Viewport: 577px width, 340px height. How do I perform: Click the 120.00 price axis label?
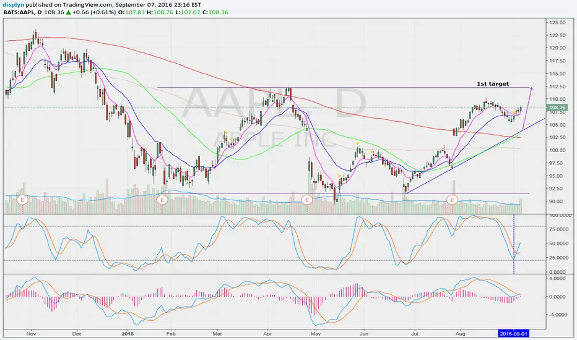click(557, 48)
